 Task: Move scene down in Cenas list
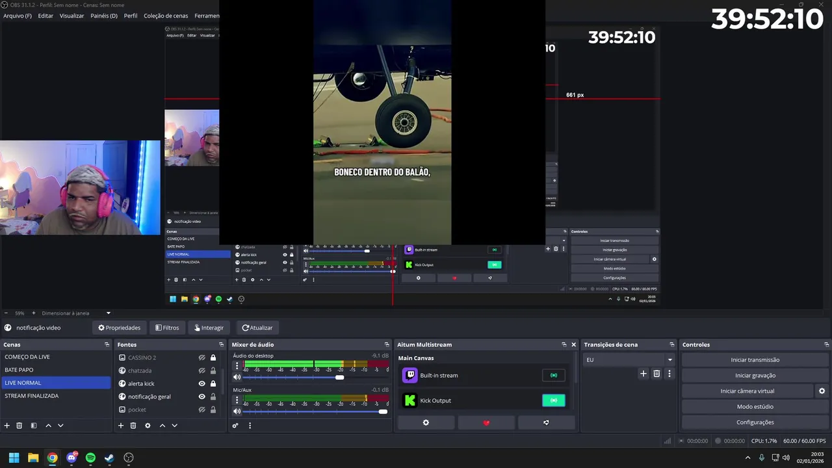(60, 426)
